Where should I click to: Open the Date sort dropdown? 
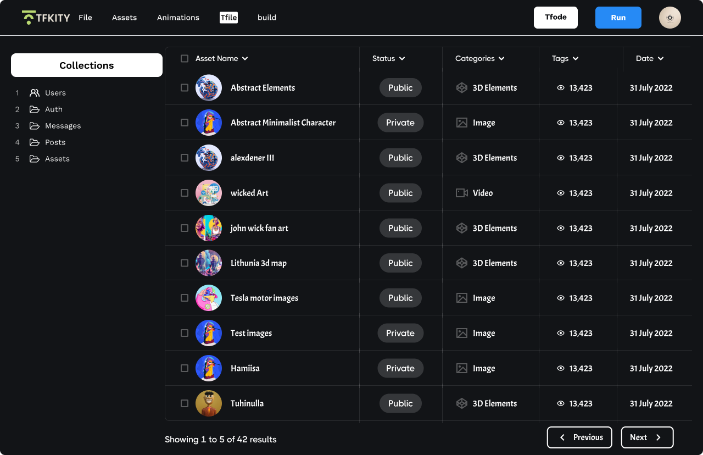(660, 58)
